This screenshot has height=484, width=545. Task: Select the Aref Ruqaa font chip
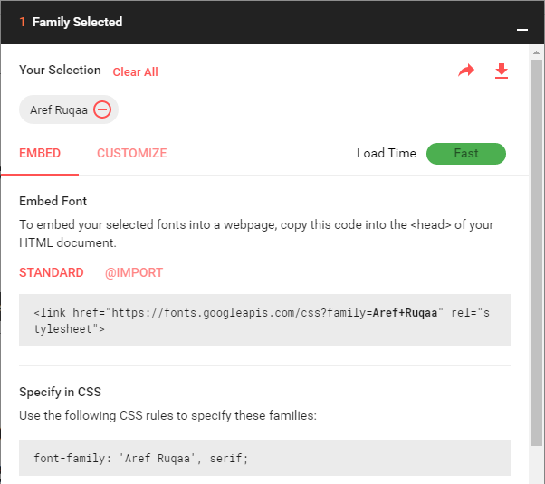pyautogui.click(x=58, y=110)
